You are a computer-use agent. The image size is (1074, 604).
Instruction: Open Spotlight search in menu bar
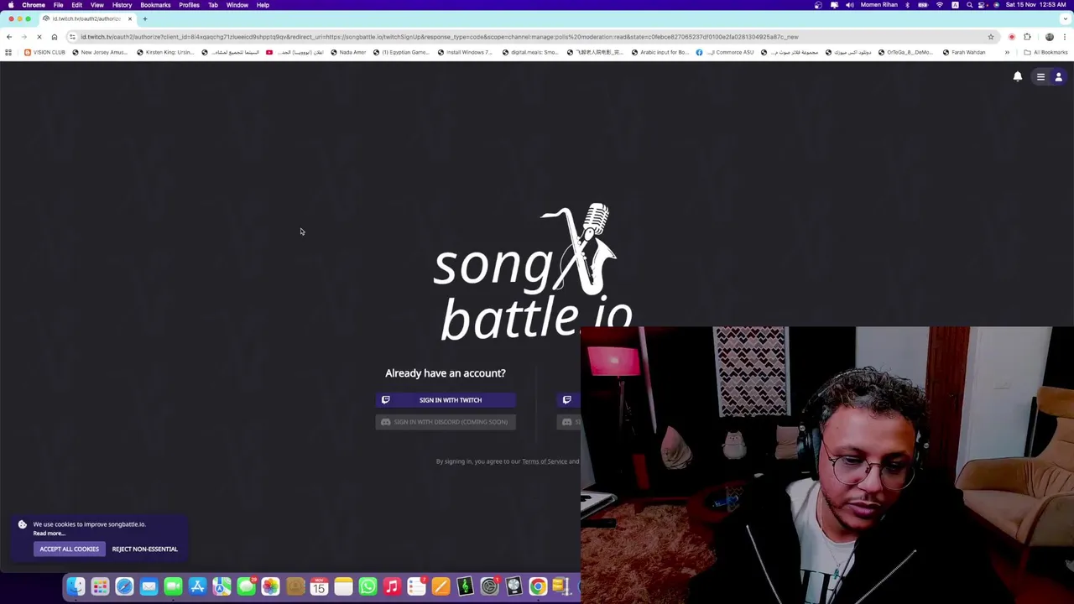click(x=970, y=5)
